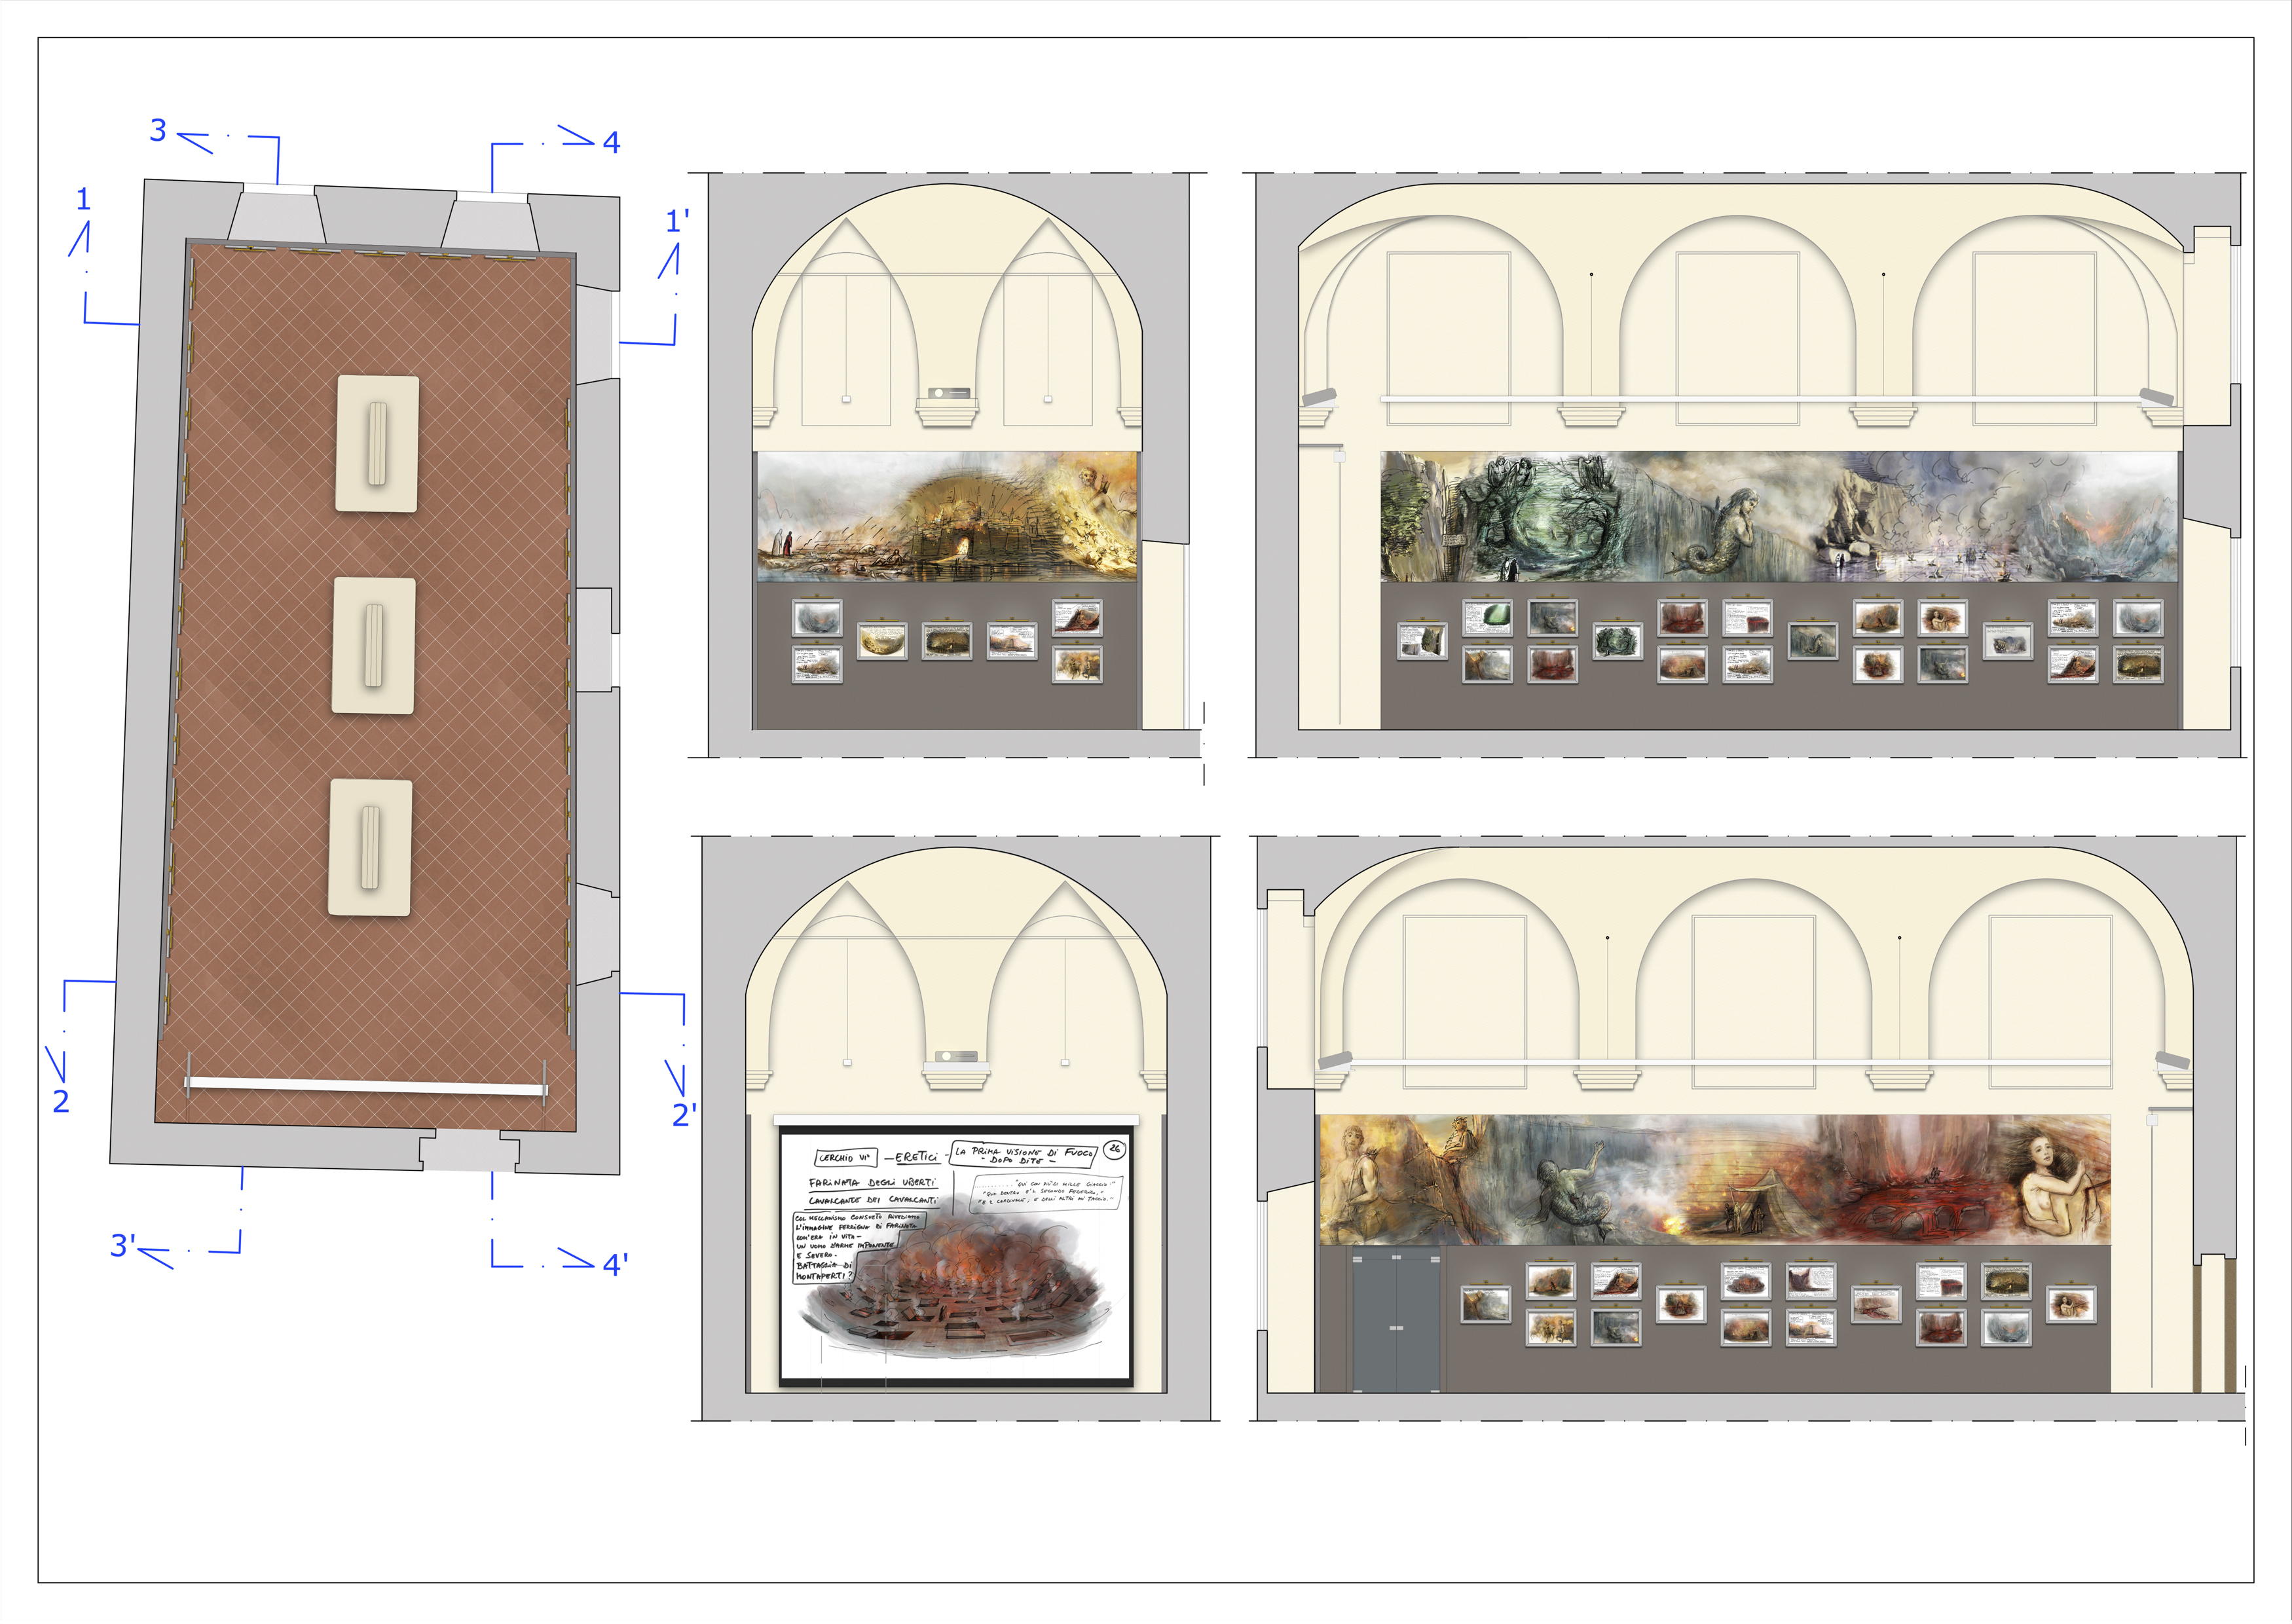Click the blue section label "4'"
This screenshot has width=2292, height=1624.
pos(615,1265)
